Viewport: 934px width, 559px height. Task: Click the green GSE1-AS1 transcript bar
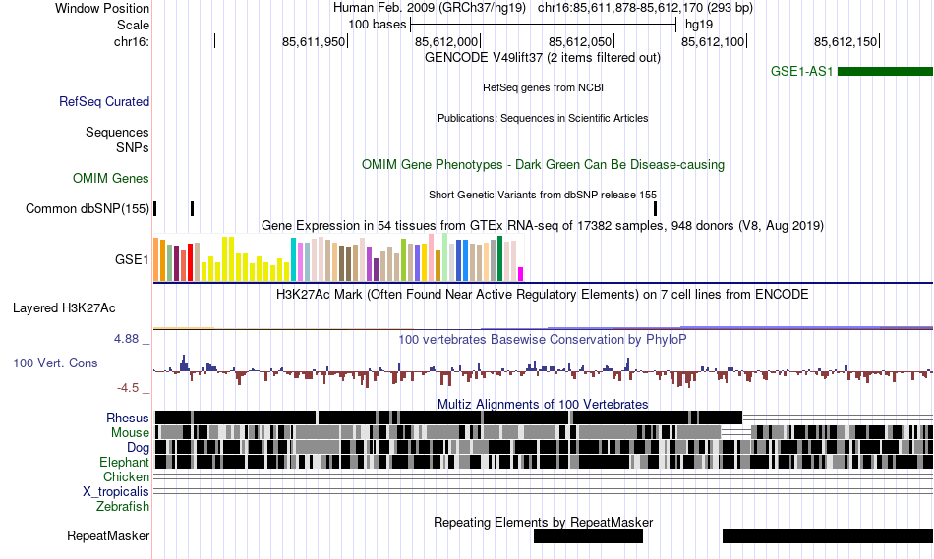(885, 72)
